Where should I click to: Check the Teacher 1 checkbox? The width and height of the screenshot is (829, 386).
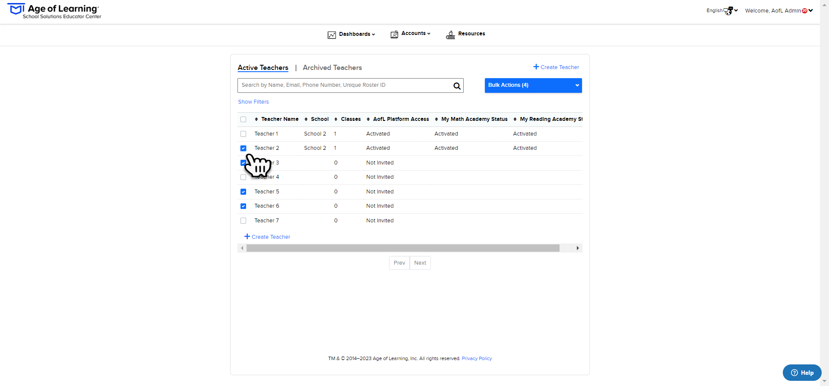243,134
